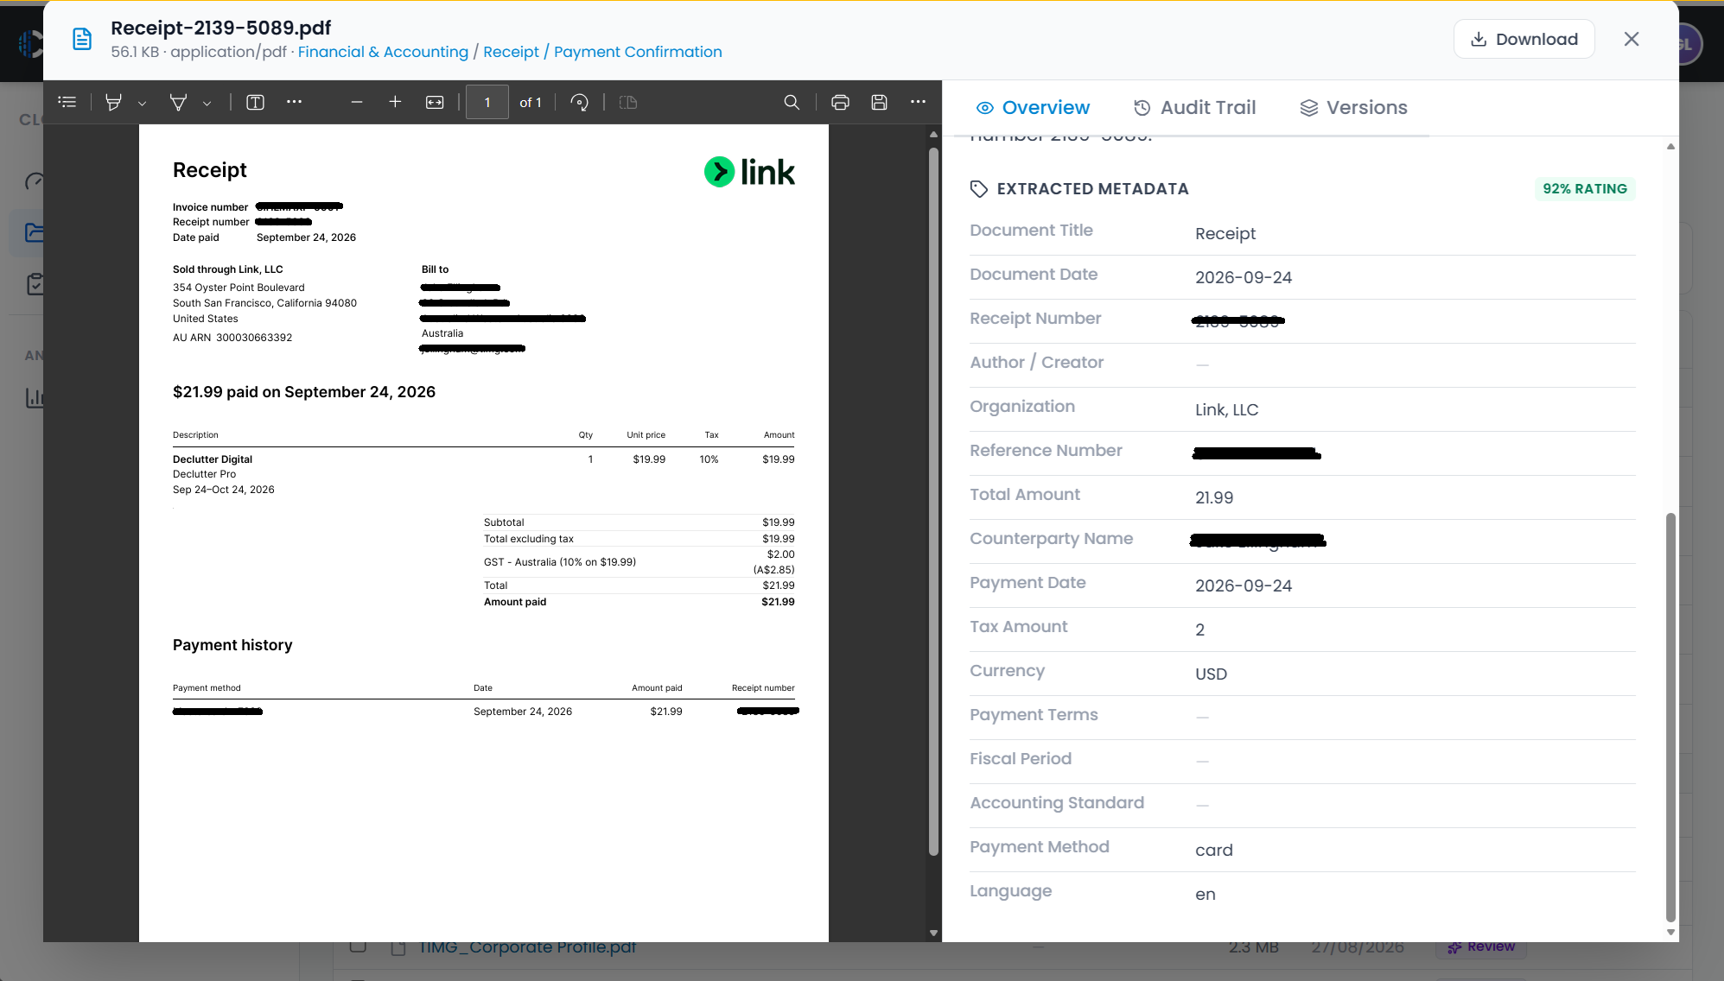
Task: Select the Currency value USD
Action: (1211, 674)
